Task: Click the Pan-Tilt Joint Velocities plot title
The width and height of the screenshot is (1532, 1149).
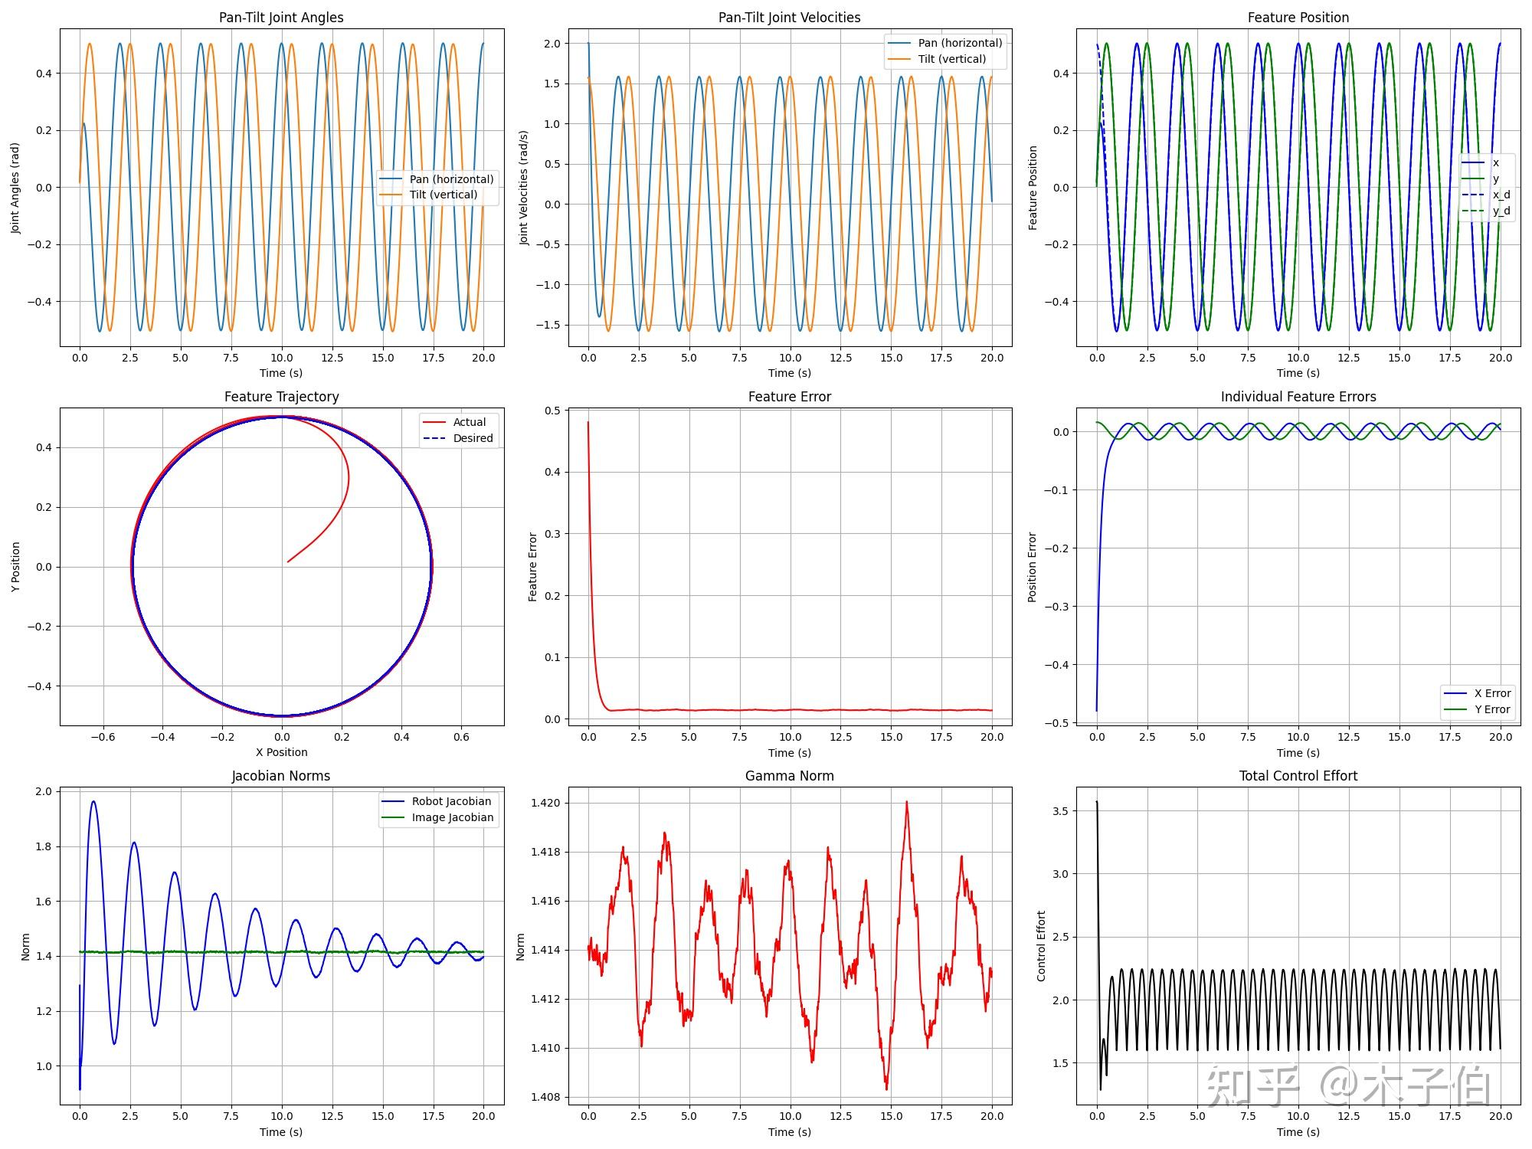Action: point(789,18)
